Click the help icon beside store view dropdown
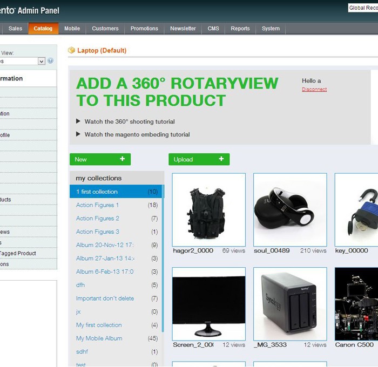Image resolution: width=378 pixels, height=367 pixels. pos(50,61)
